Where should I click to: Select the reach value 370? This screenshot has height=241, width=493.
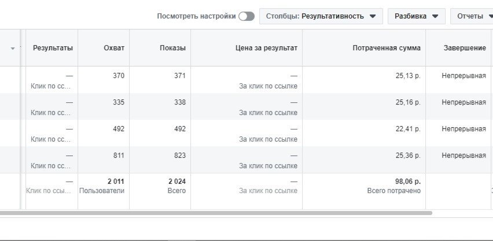tap(119, 76)
